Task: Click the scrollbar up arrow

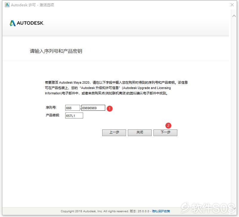Action: point(234,16)
